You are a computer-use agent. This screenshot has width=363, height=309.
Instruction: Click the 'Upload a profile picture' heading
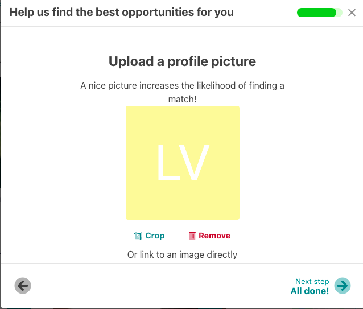[x=182, y=61]
